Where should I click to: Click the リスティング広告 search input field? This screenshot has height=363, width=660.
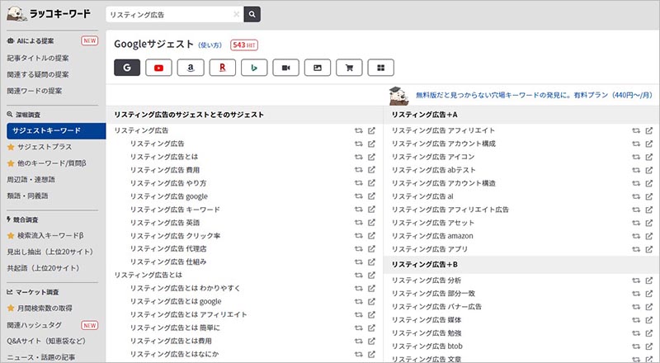(x=169, y=14)
